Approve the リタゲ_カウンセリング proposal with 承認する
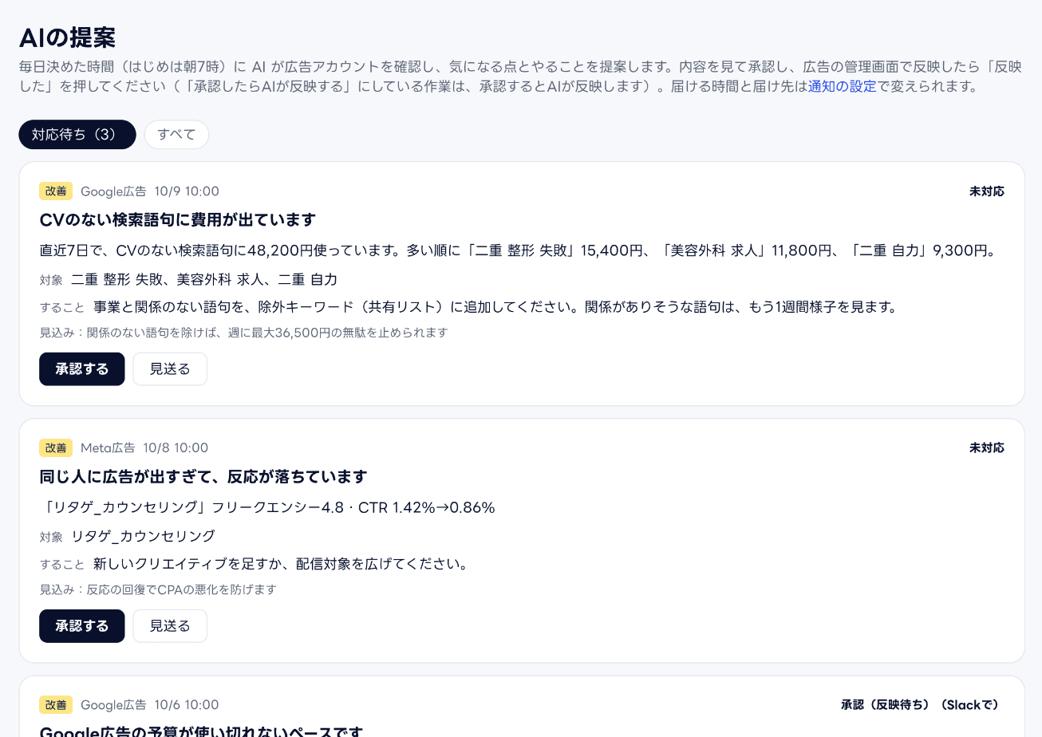 [x=82, y=626]
